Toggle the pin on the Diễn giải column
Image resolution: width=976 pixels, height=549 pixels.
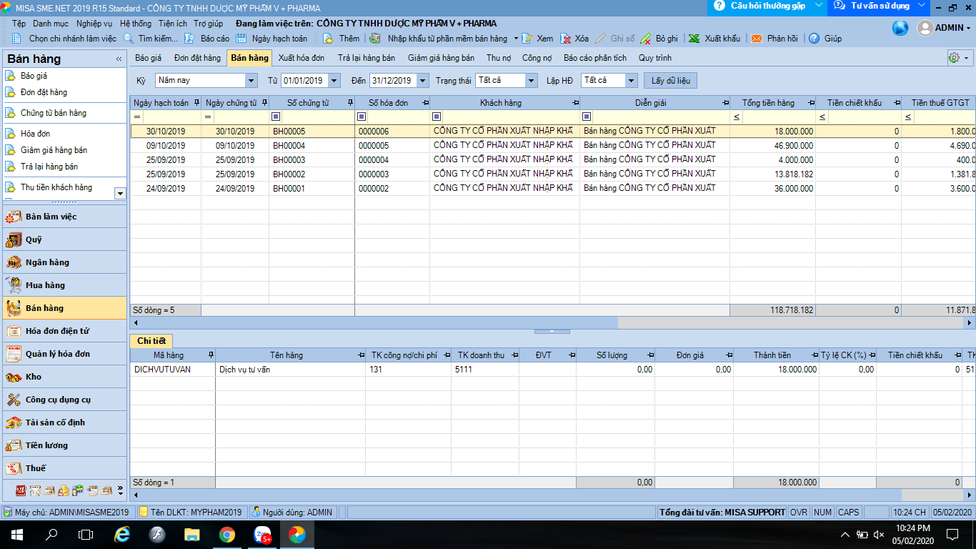click(x=726, y=103)
